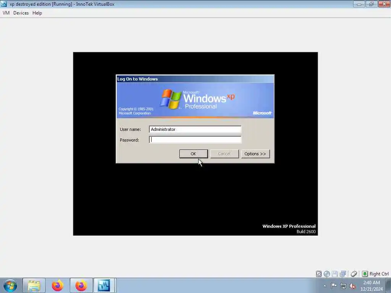Click the network connection tray icon
Screen dimensions: 391x293
coord(343,286)
